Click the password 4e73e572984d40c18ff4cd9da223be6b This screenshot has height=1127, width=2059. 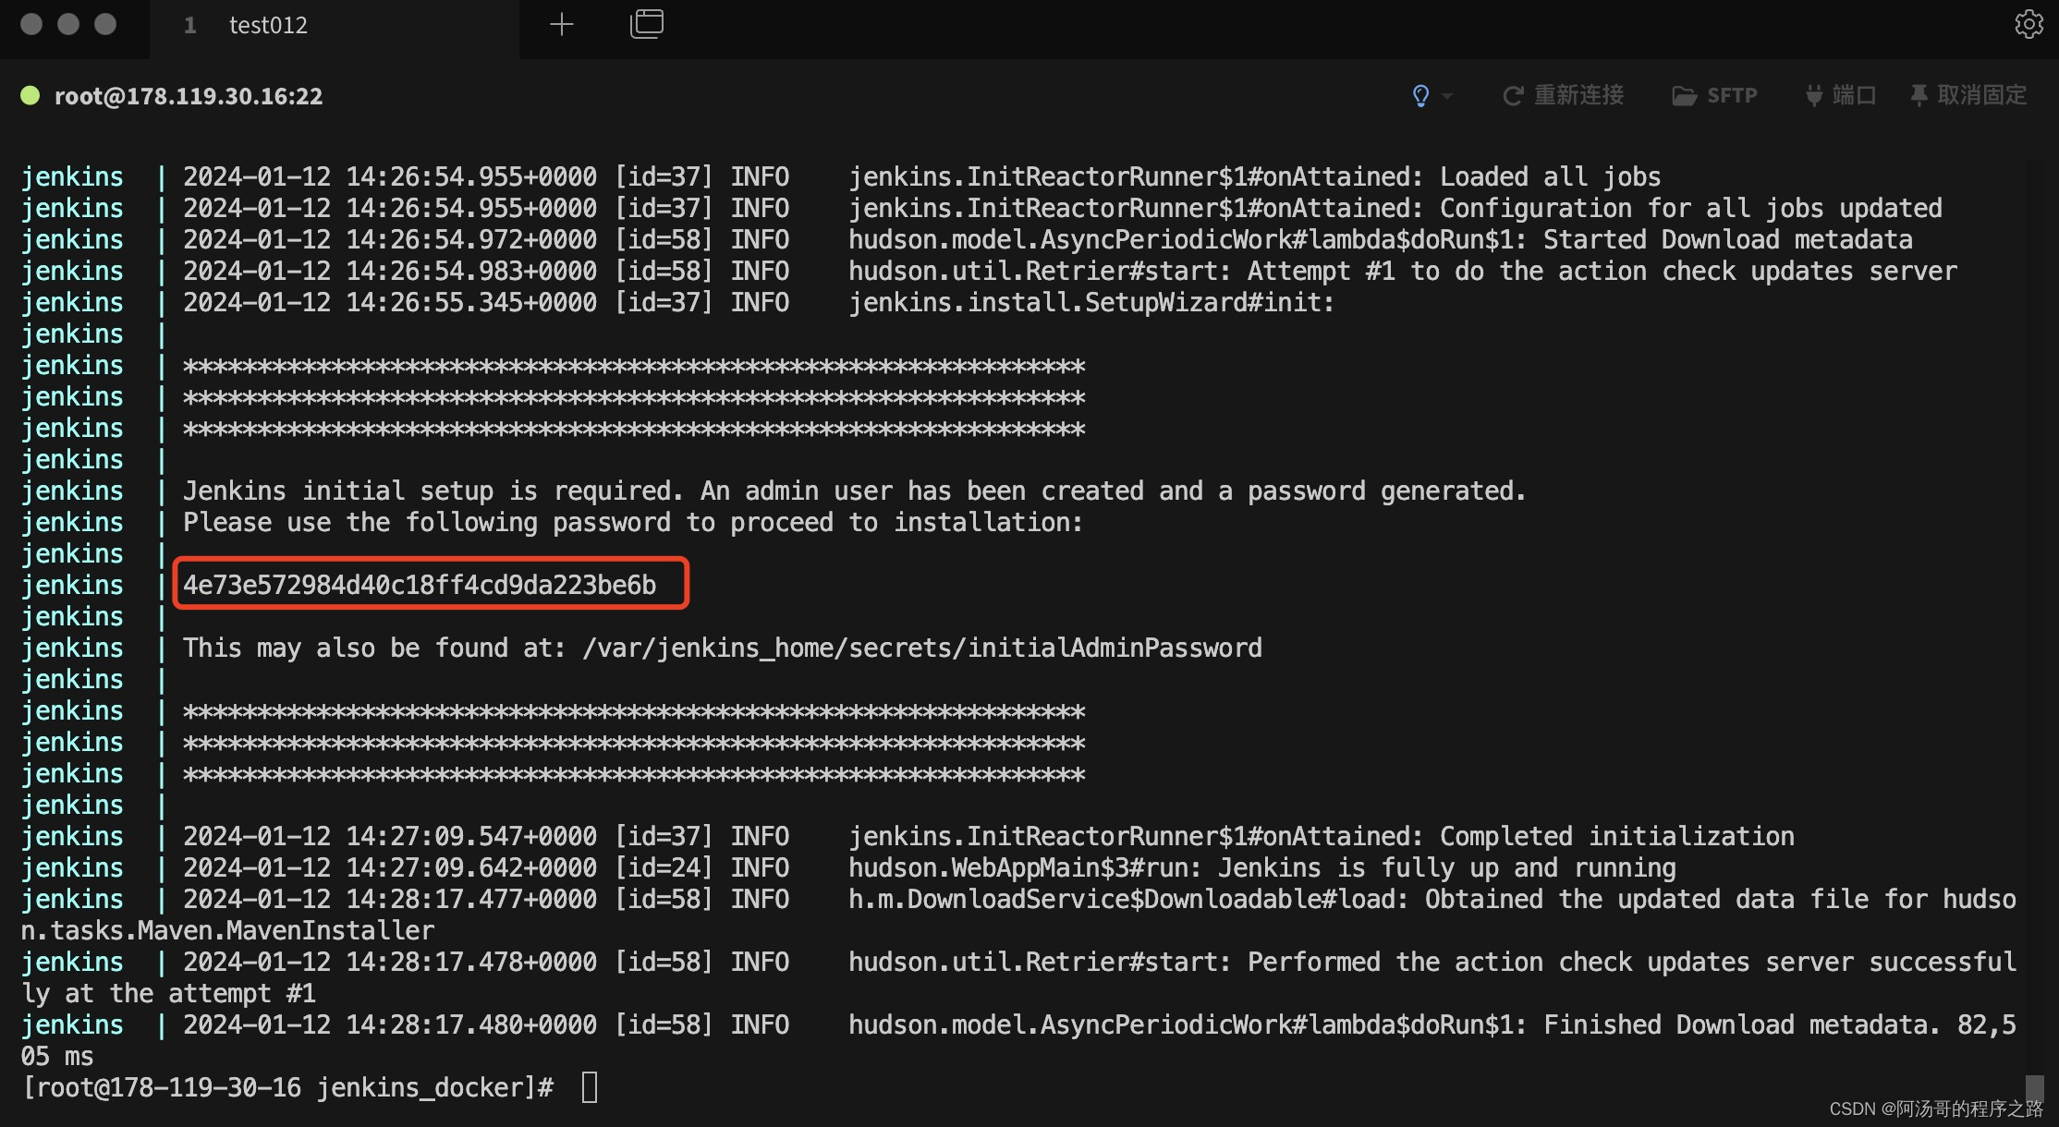[x=420, y=585]
